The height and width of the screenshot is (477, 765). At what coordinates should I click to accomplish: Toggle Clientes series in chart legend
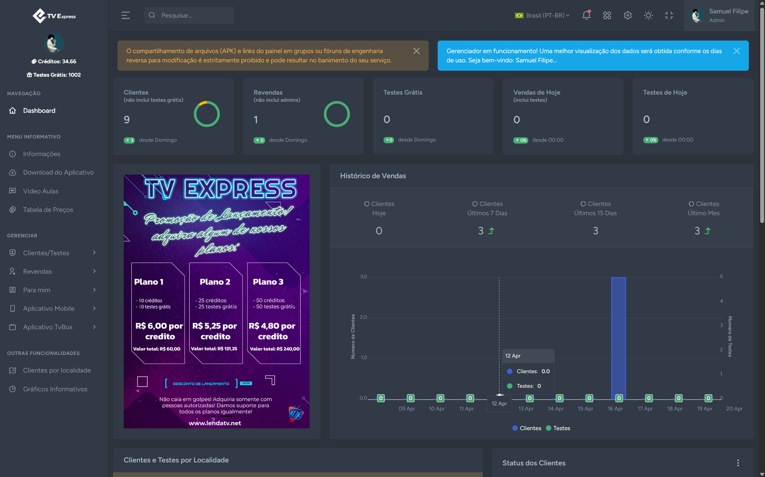click(527, 428)
